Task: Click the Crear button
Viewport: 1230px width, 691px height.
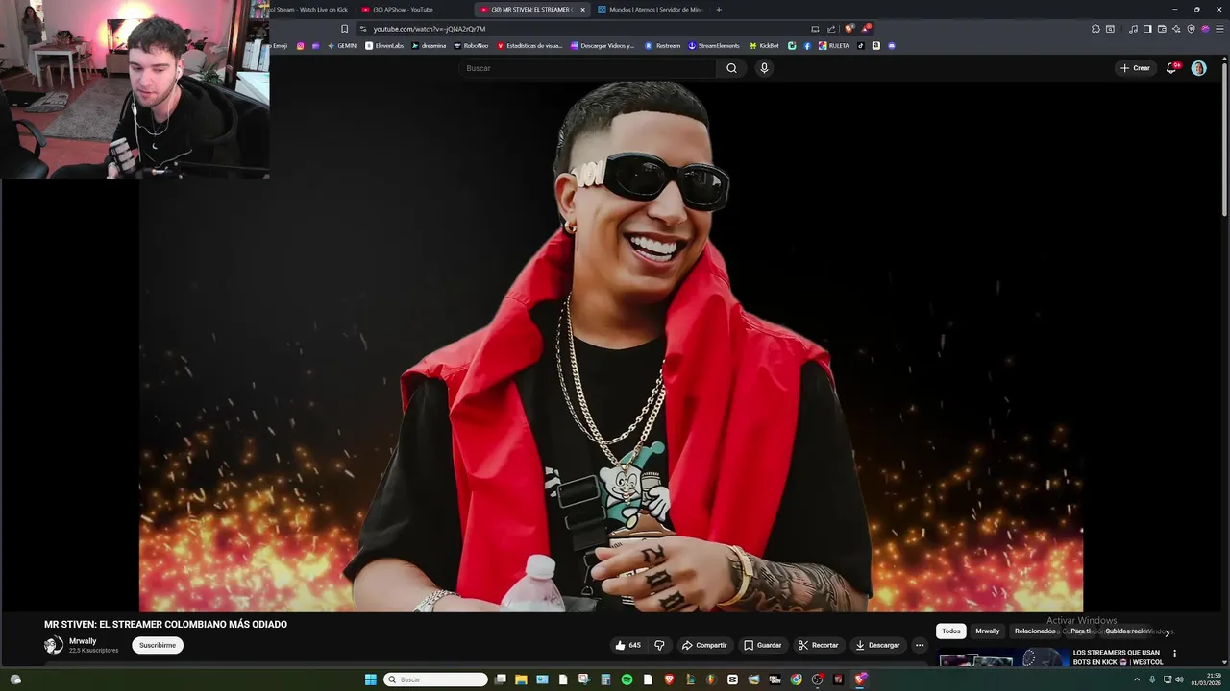Action: click(1135, 68)
